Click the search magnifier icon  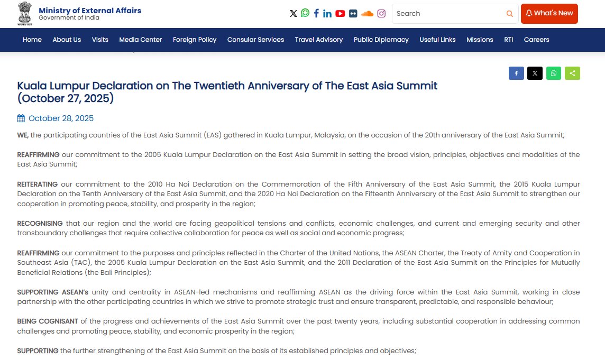pos(509,14)
